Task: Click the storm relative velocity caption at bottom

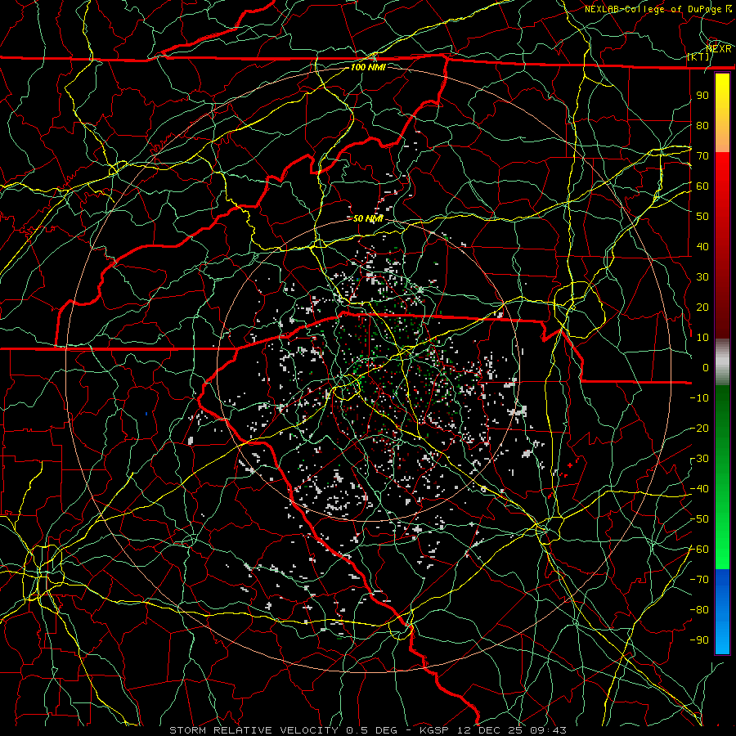Action: [368, 730]
